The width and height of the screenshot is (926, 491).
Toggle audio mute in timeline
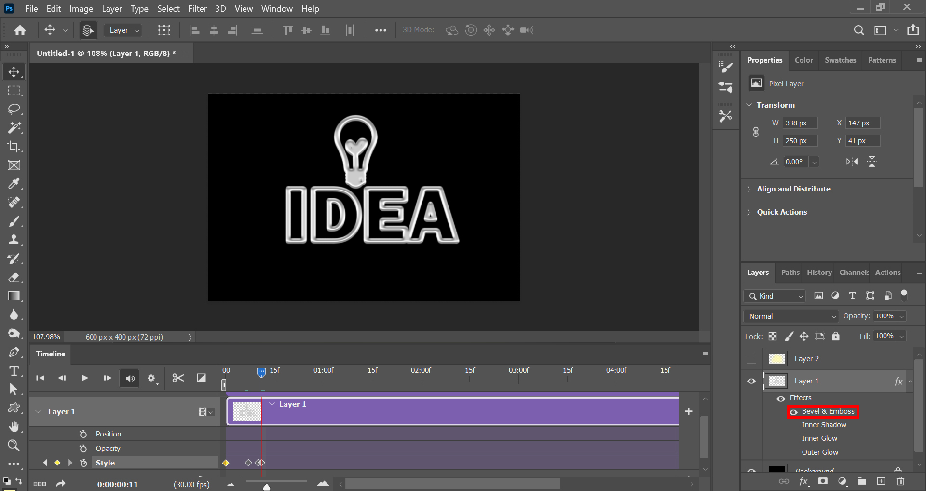130,379
